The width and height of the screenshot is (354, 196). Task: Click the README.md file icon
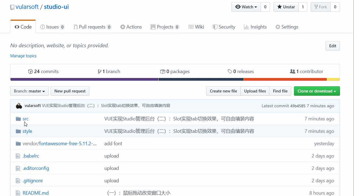(x=18, y=193)
